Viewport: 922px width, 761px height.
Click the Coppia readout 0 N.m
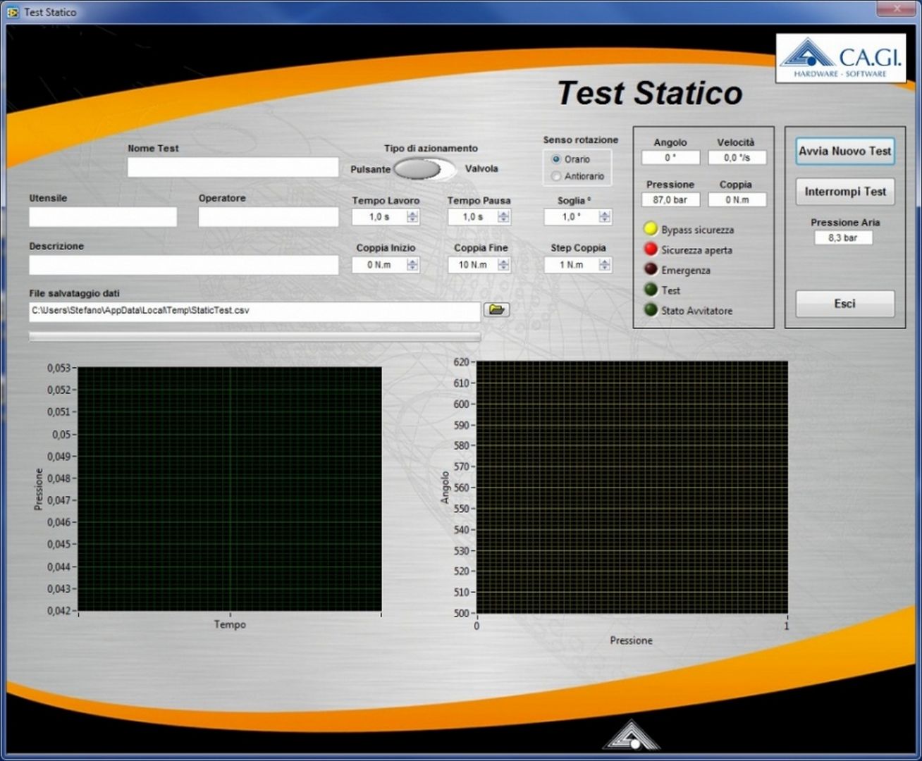[737, 200]
